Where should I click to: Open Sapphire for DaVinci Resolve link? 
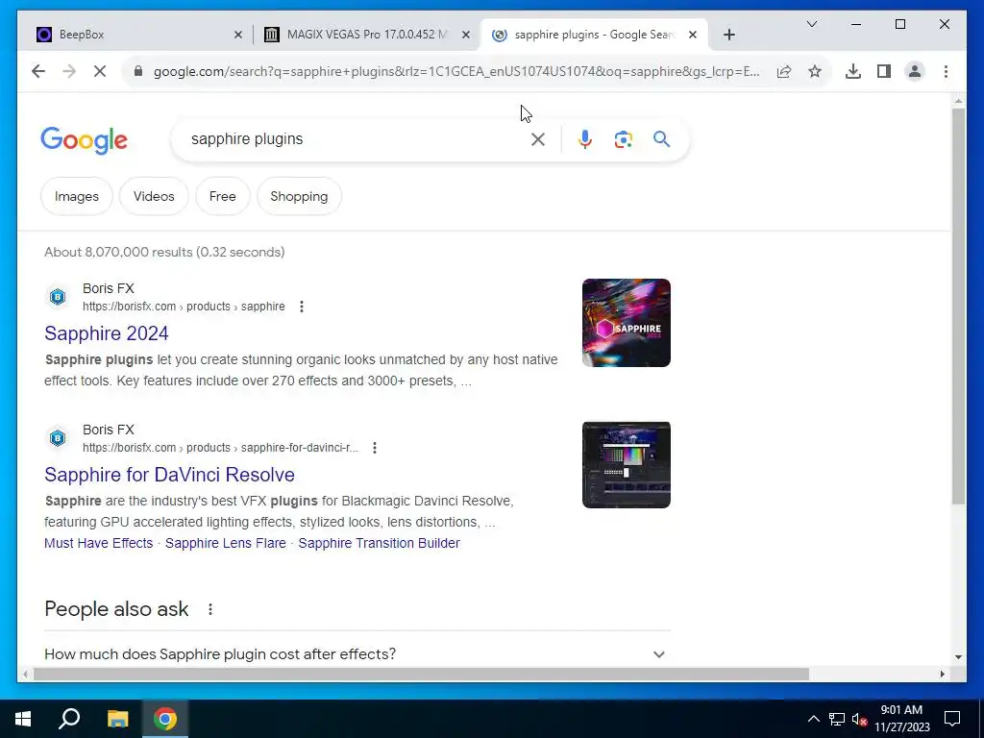click(169, 475)
